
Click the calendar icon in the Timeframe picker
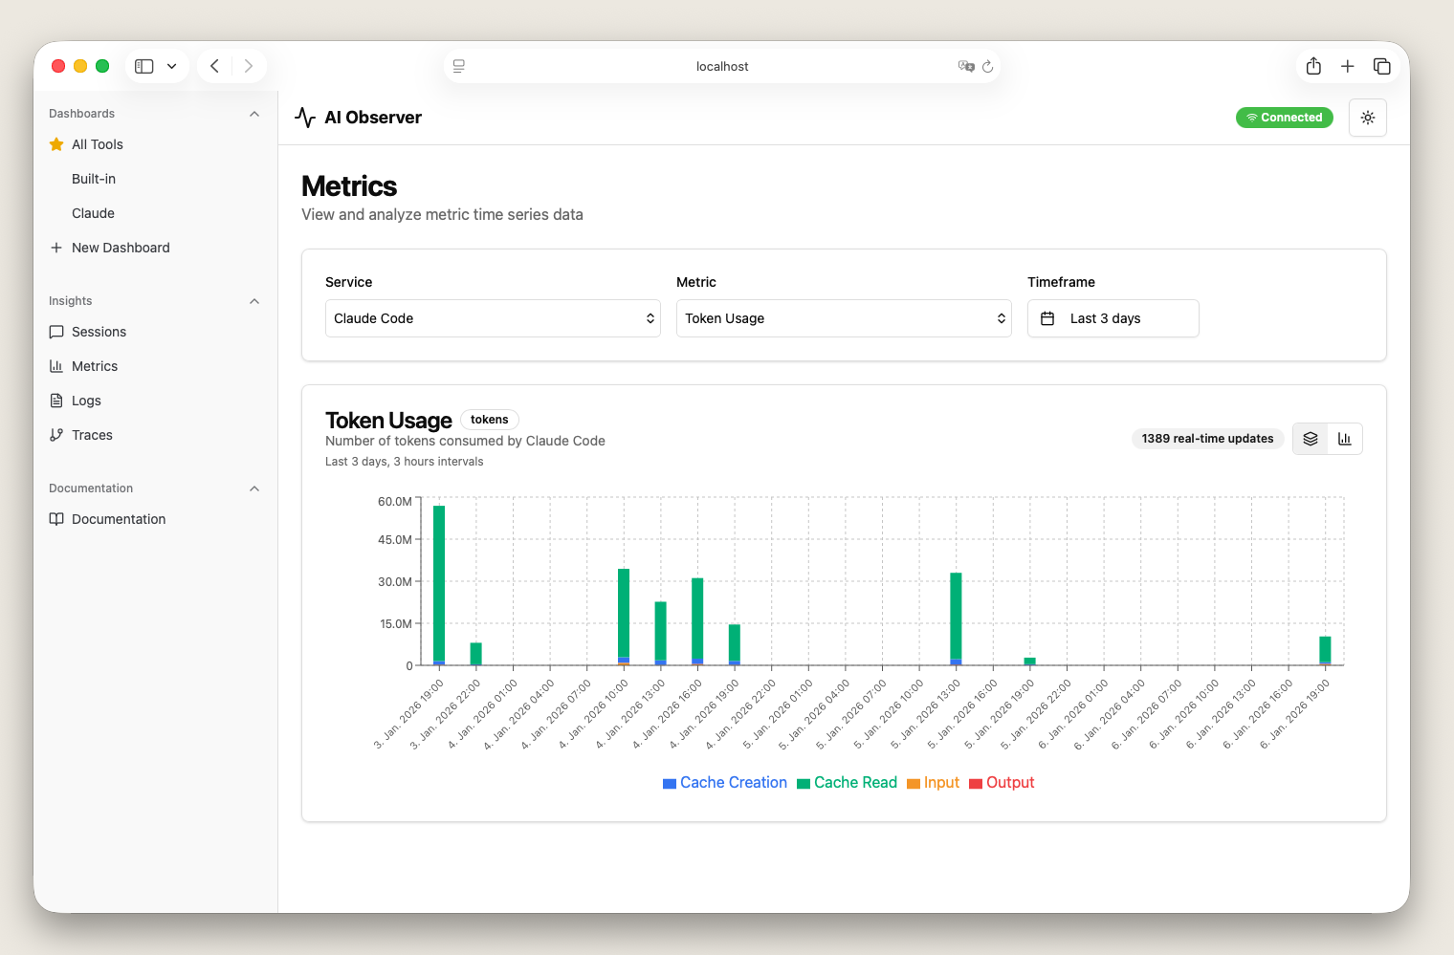(1047, 318)
